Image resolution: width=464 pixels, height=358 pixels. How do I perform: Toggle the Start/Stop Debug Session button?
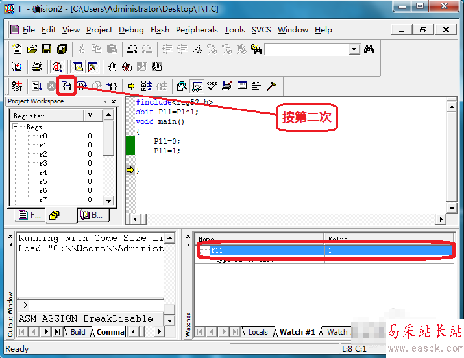[x=57, y=67]
